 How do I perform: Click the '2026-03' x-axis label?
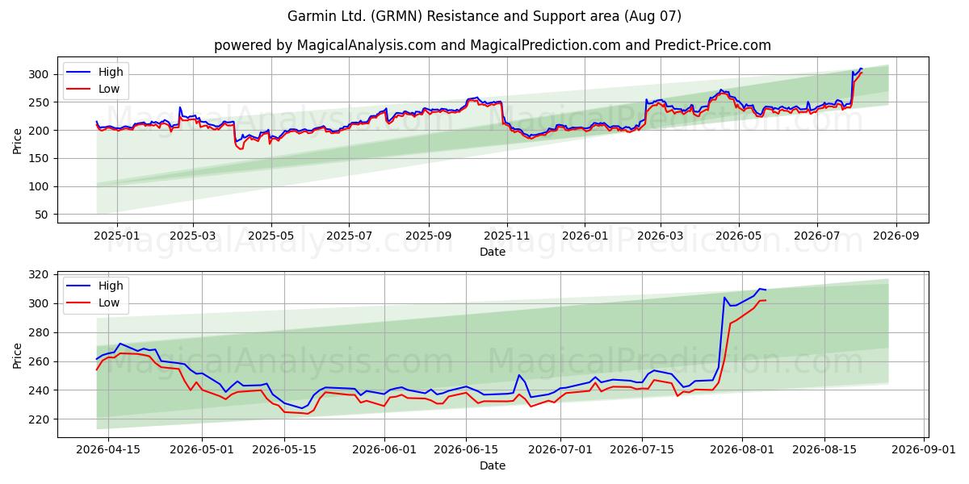click(x=661, y=236)
